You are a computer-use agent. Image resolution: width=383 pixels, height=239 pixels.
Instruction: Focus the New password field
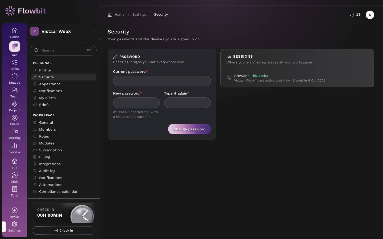[x=136, y=103]
